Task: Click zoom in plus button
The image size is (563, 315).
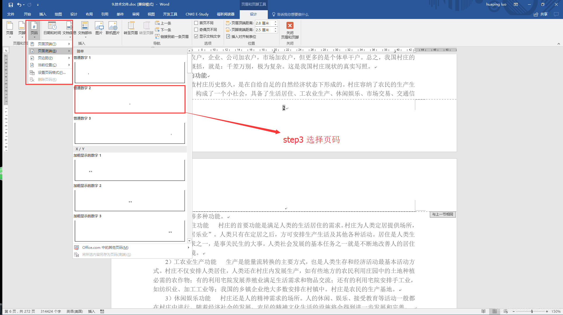Action: click(x=547, y=311)
